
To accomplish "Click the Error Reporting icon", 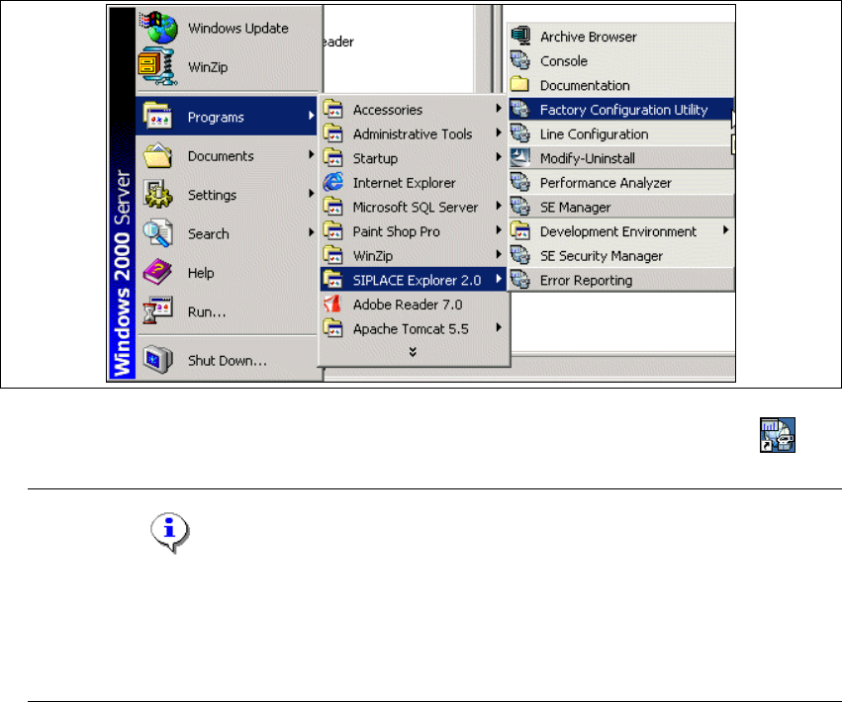I will click(x=519, y=280).
